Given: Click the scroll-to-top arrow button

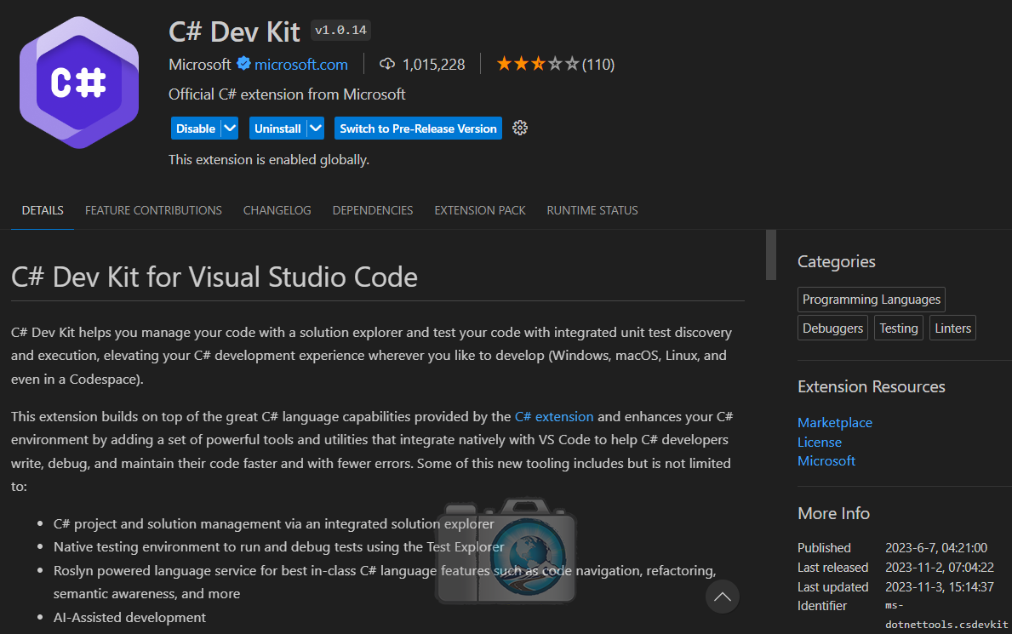Looking at the screenshot, I should tap(722, 597).
